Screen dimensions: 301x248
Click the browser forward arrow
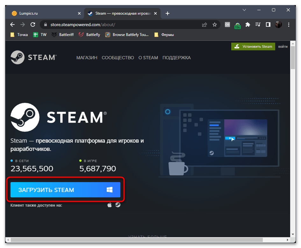point(23,25)
